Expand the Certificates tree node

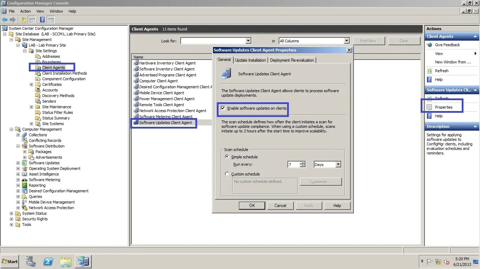pyautogui.click(x=31, y=84)
